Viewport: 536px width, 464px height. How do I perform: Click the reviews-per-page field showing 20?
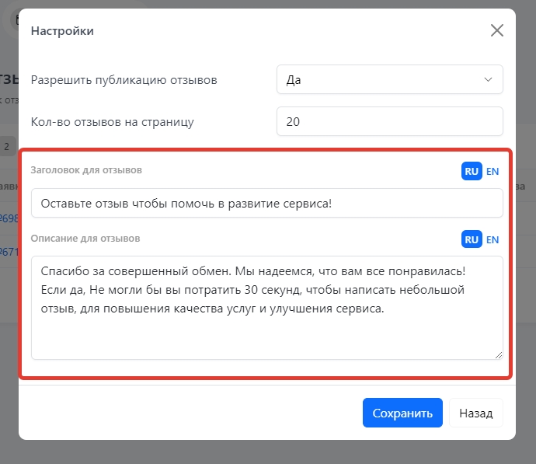[389, 121]
